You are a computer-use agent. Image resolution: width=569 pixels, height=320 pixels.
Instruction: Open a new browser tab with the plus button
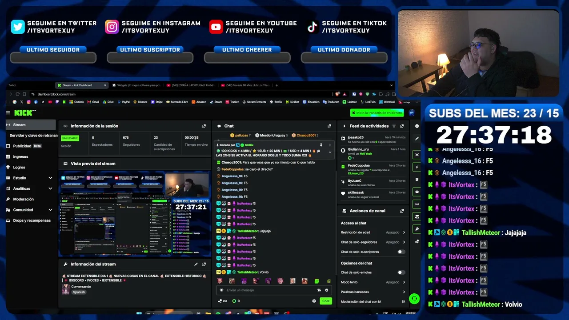pos(276,85)
